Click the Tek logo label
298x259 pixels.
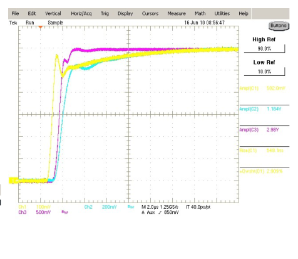[13, 23]
